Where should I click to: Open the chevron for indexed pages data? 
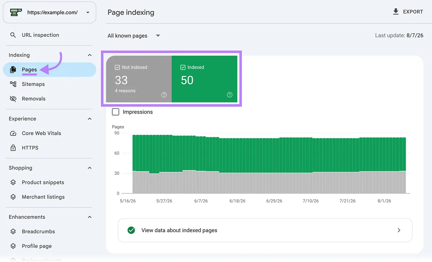[399, 230]
